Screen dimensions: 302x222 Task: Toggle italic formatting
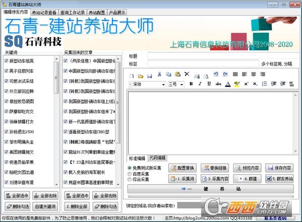click(x=200, y=84)
